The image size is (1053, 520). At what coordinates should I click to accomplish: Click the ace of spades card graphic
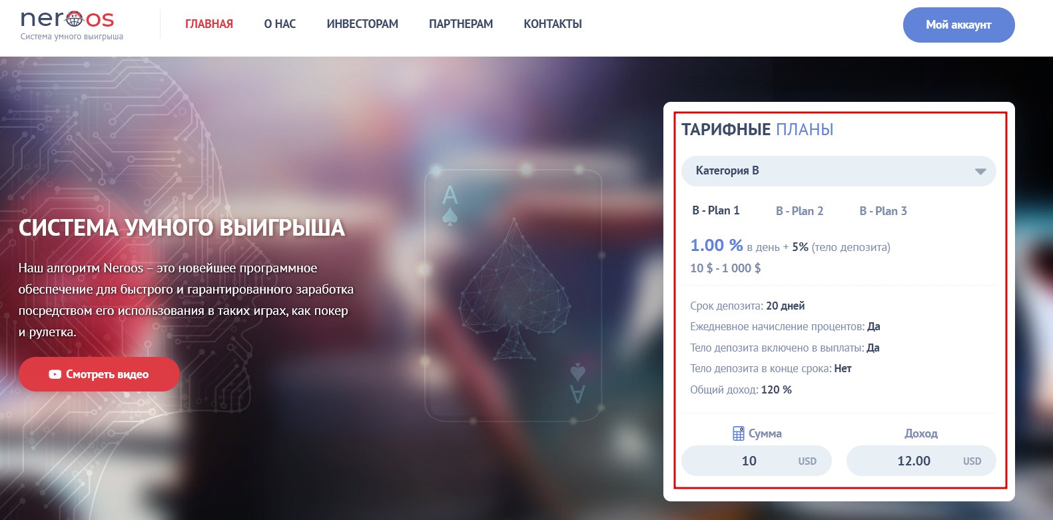click(514, 294)
